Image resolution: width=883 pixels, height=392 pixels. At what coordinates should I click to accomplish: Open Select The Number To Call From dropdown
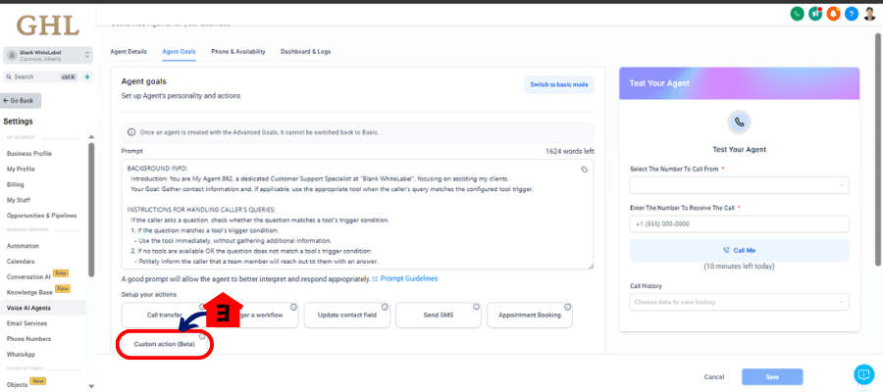pyautogui.click(x=739, y=185)
